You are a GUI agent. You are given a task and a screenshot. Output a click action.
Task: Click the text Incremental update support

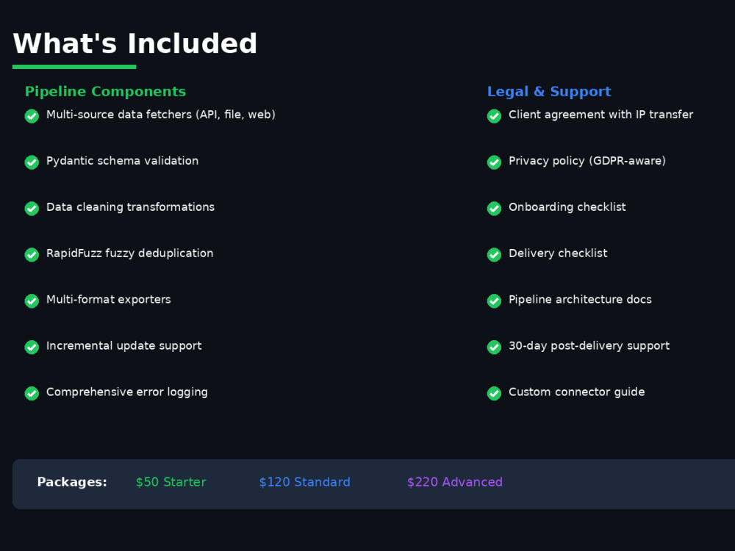[124, 346]
